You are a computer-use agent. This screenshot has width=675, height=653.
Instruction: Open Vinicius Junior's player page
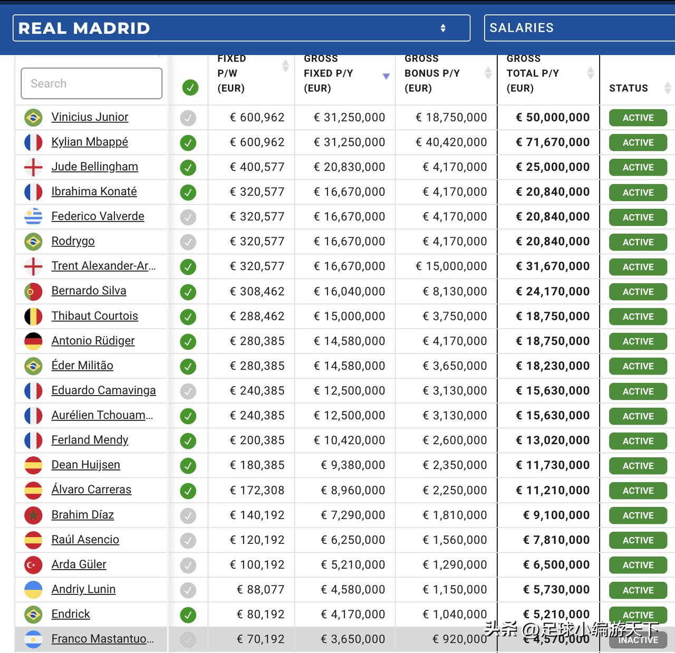pyautogui.click(x=90, y=117)
